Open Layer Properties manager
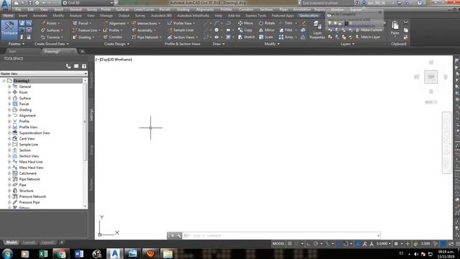The width and height of the screenshot is (460, 259). point(317,29)
